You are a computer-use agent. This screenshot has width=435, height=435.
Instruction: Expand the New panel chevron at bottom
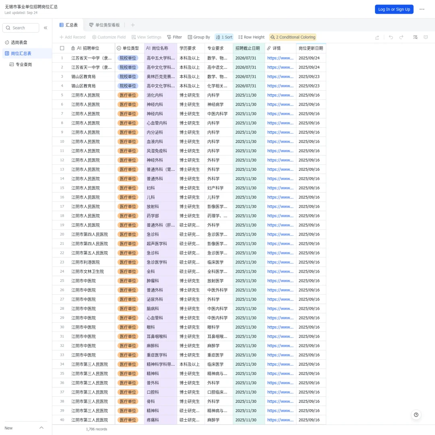click(41, 428)
